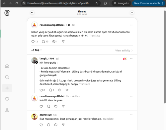This screenshot has width=166, height=130.
Task: Share the "Kak??? Maaciw yaaa" comment
Action: (x=63, y=106)
